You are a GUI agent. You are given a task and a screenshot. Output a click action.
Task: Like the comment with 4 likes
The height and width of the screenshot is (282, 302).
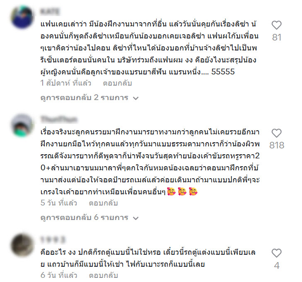point(277,253)
